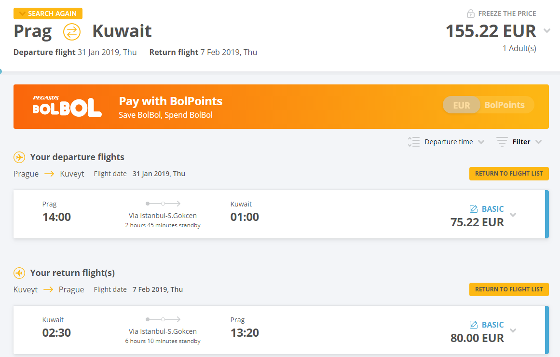Viewport: 560px width, 357px height.
Task: Return to flight list for departure flights
Action: [509, 174]
